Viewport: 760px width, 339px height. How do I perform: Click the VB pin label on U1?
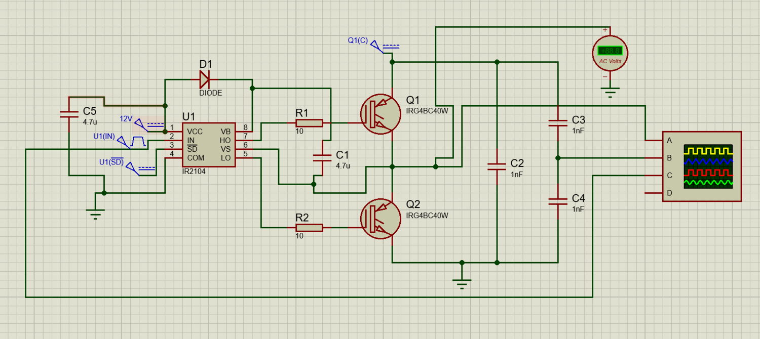(x=226, y=132)
